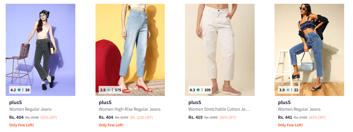Click the Rs. 419 price
The width and height of the screenshot is (353, 132).
(195, 118)
